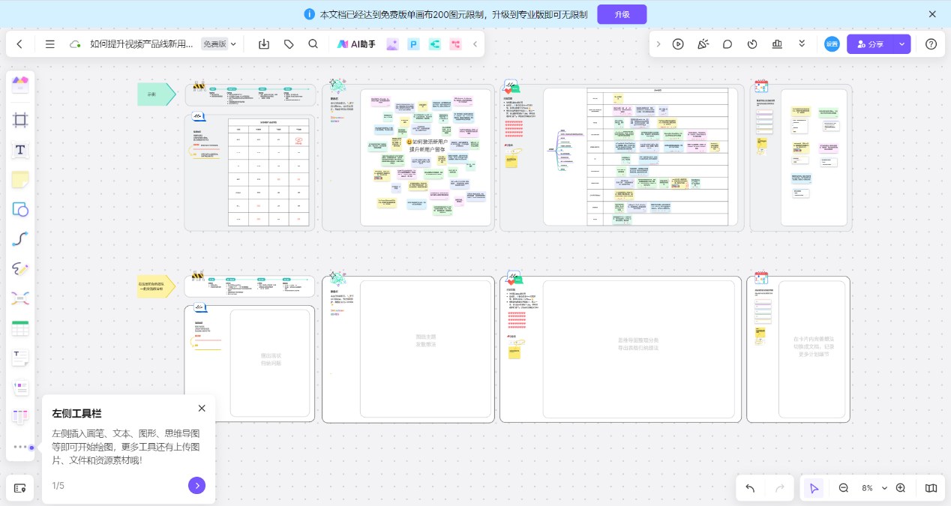Toggle the minimap icon

point(931,488)
